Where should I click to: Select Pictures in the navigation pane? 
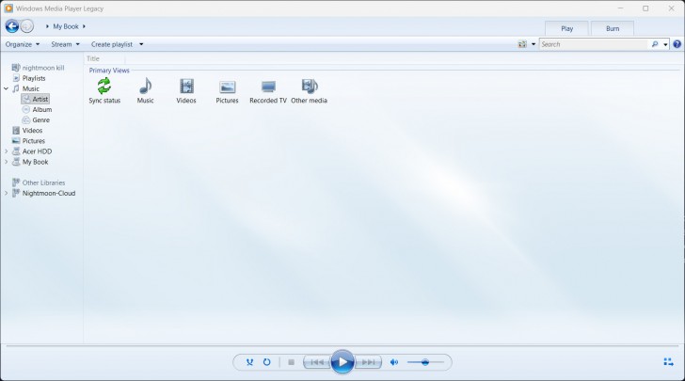28,141
